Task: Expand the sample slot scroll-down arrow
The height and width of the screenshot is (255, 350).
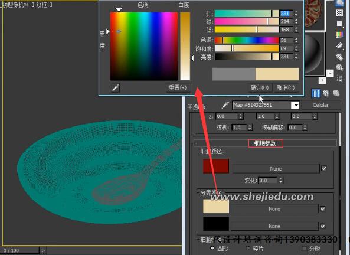Action: pos(330,73)
